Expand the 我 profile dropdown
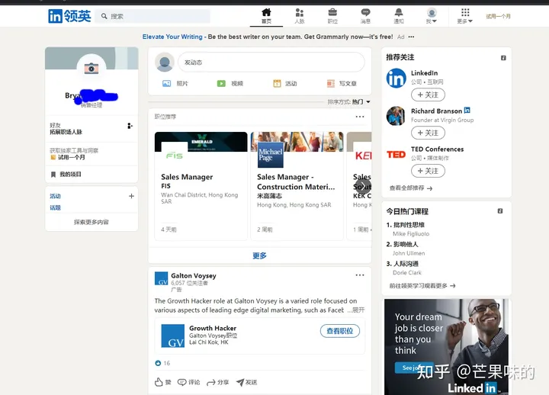Image resolution: width=549 pixels, height=395 pixels. pos(432,16)
